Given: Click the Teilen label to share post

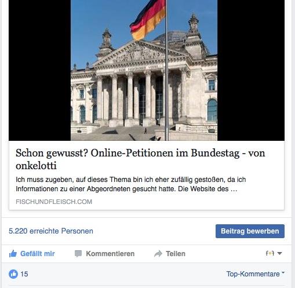Looking at the screenshot, I should point(176,254).
